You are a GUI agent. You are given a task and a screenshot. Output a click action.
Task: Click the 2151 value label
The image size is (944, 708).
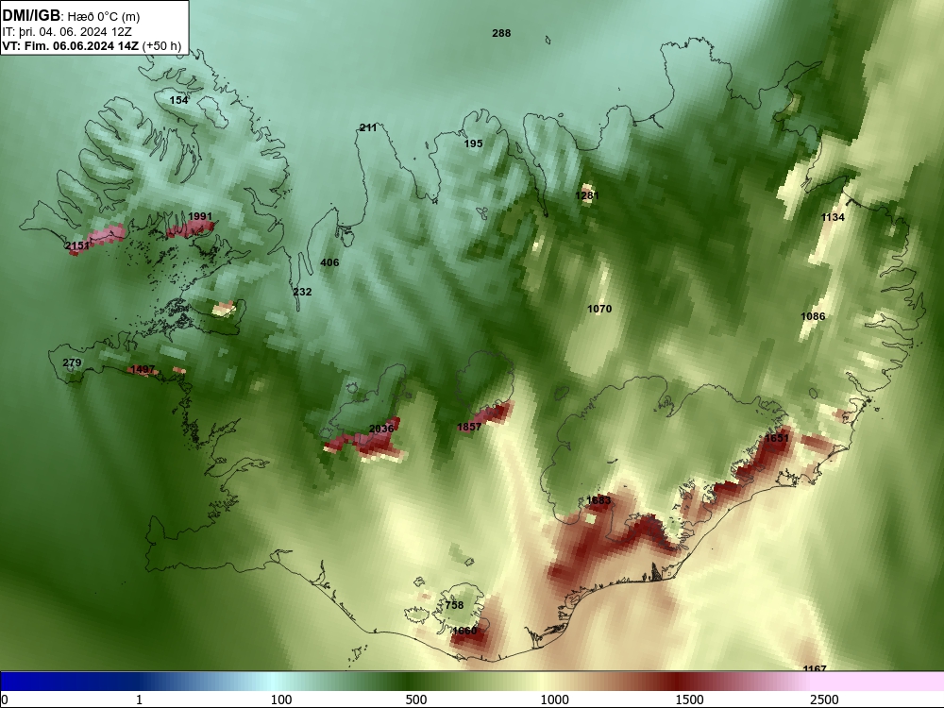pos(77,245)
